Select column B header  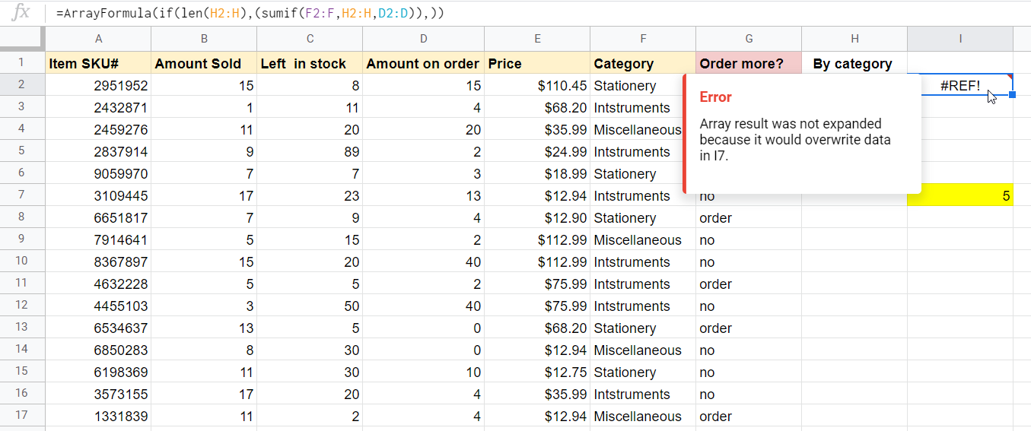pos(204,39)
